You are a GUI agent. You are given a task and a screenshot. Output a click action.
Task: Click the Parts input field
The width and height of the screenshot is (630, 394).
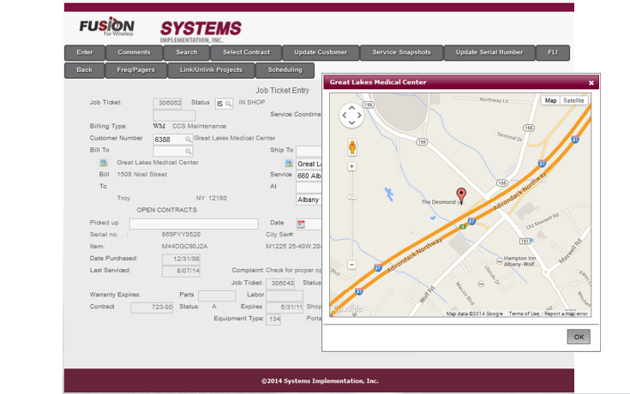(x=217, y=295)
